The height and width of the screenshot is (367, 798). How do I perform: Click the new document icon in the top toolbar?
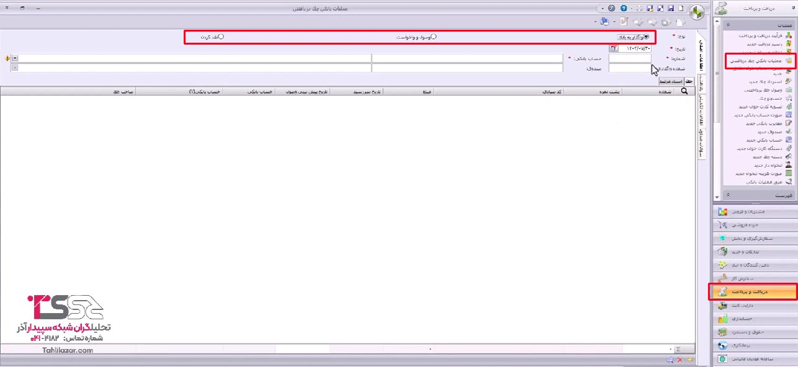[x=681, y=9]
